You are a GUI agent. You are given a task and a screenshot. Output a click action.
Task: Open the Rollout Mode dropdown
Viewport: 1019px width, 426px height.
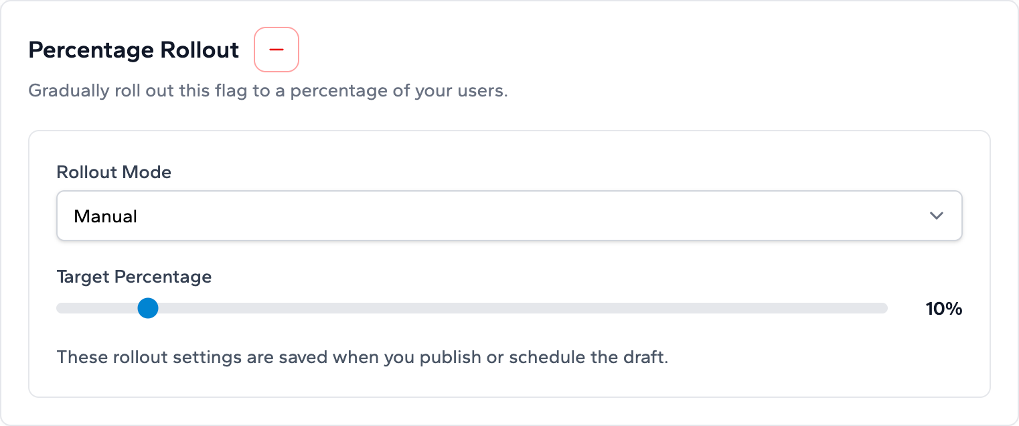509,216
